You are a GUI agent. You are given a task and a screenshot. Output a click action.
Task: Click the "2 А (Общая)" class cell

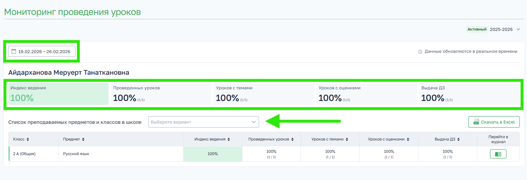[x=34, y=154]
